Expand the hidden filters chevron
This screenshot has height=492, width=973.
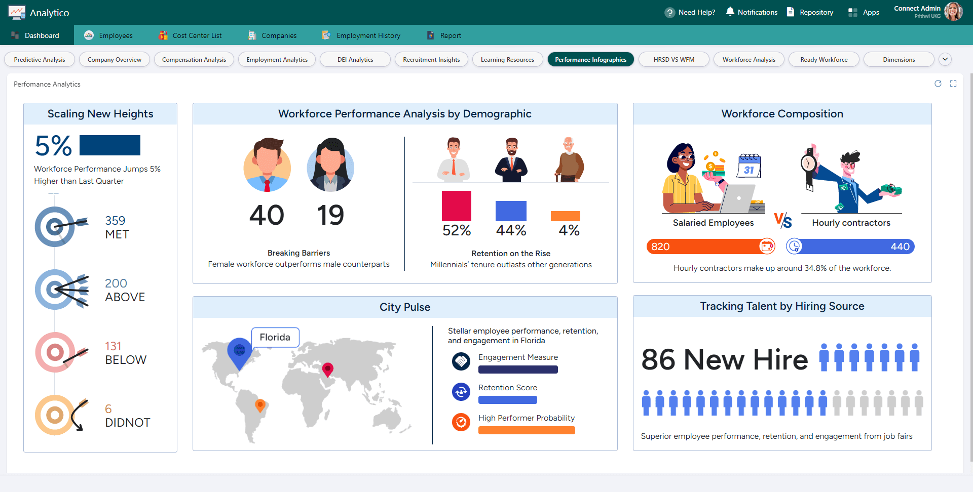[945, 59]
